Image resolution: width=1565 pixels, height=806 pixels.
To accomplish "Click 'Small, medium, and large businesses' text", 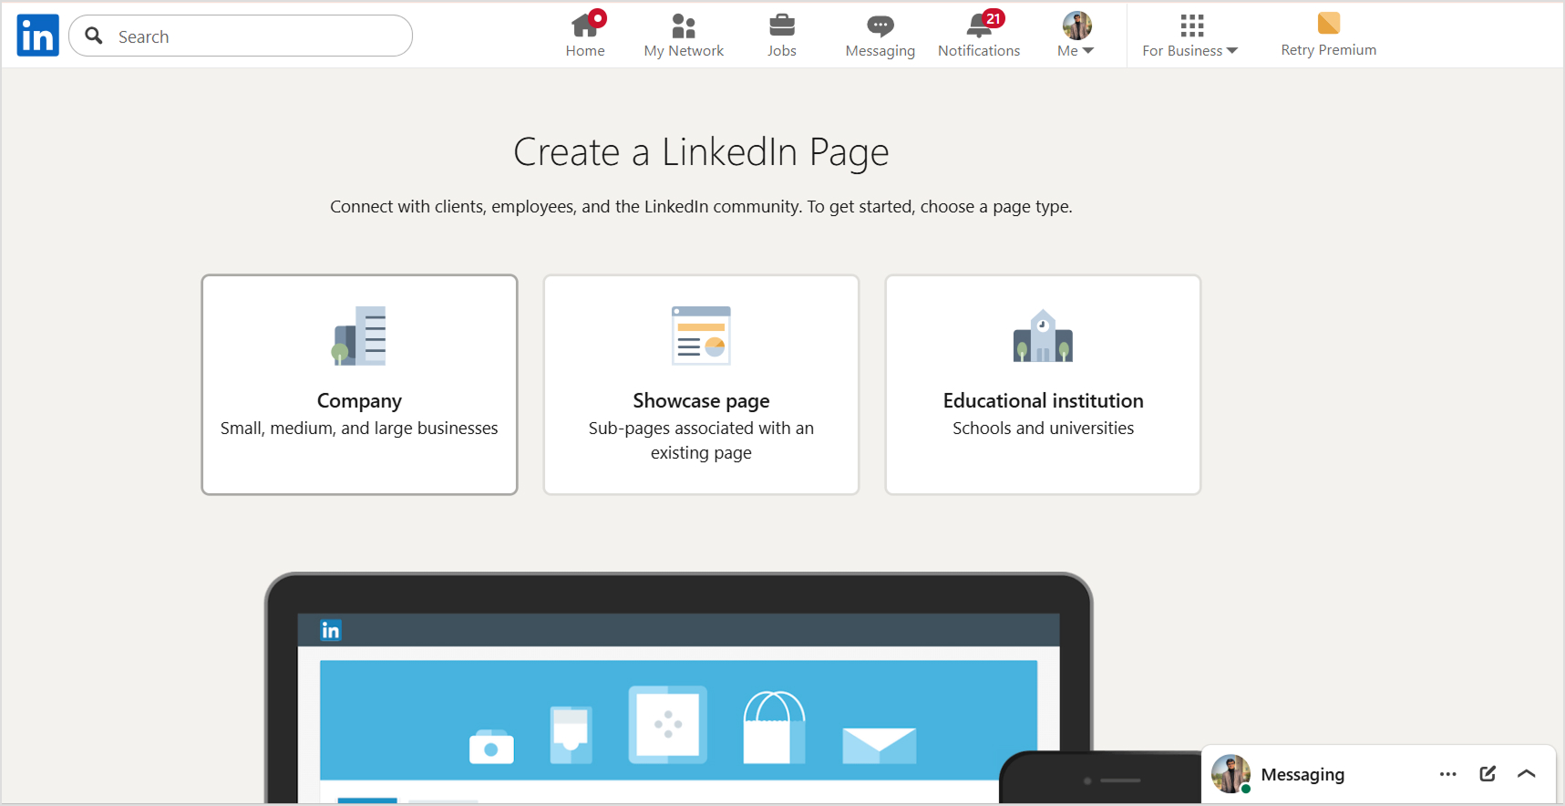I will pyautogui.click(x=359, y=428).
